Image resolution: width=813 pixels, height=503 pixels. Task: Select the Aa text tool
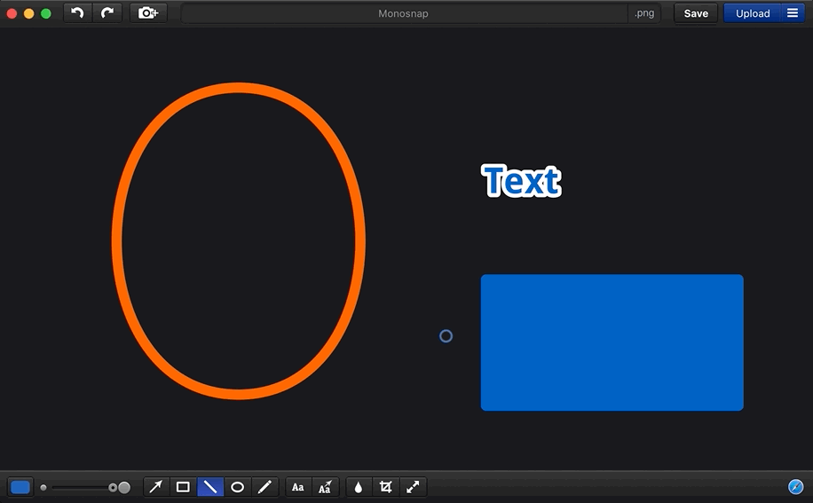pos(298,487)
